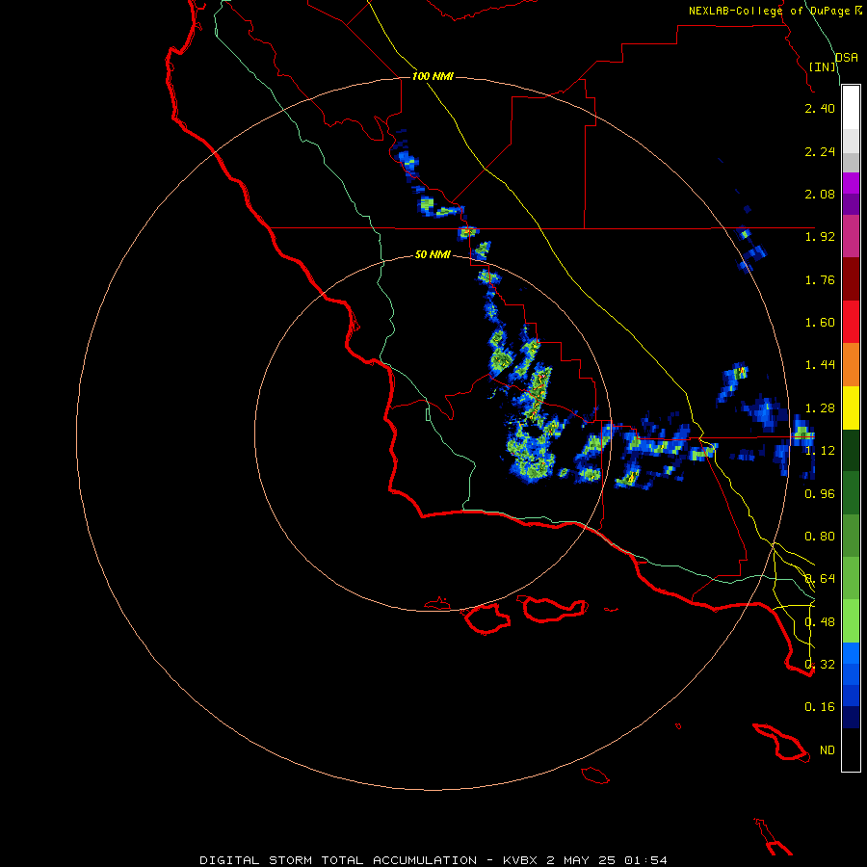Select the 1.76 legend value
The height and width of the screenshot is (867, 867).
pos(820,279)
